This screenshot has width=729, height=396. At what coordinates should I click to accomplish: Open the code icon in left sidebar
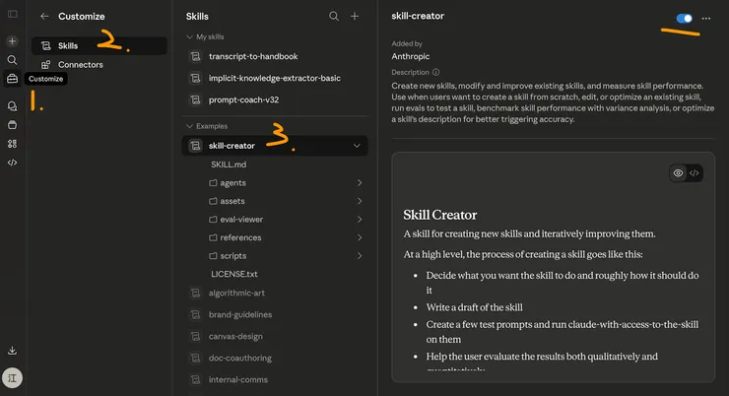pyautogui.click(x=12, y=163)
